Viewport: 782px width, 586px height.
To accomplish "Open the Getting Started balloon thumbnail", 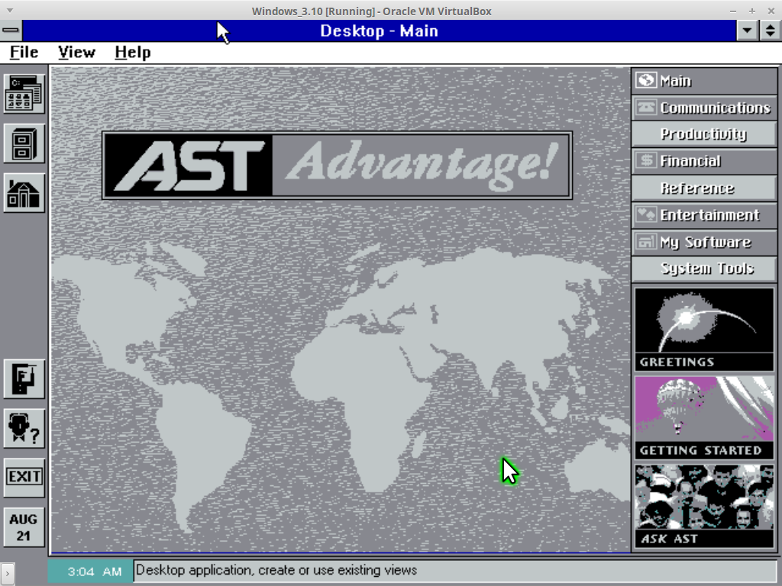I will [x=704, y=417].
